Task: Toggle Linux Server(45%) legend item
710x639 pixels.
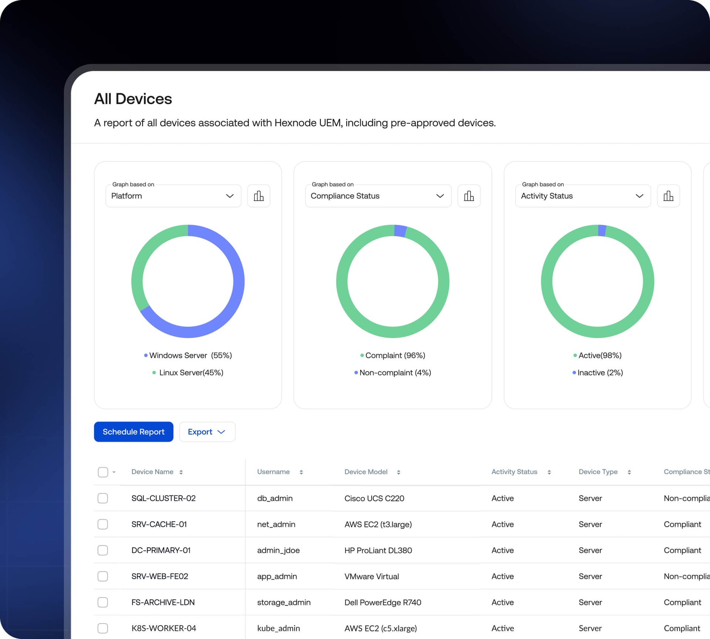Action: coord(188,372)
